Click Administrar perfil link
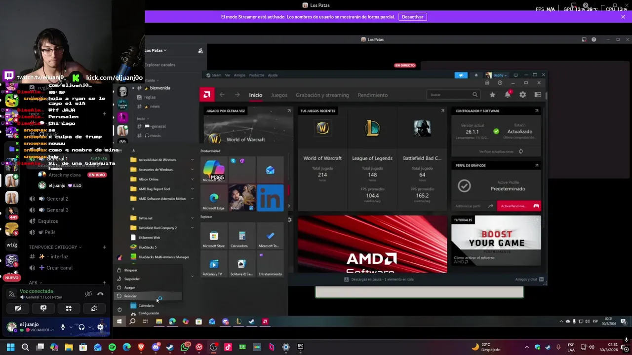Screen dimensions: 632x355 coord(468,206)
